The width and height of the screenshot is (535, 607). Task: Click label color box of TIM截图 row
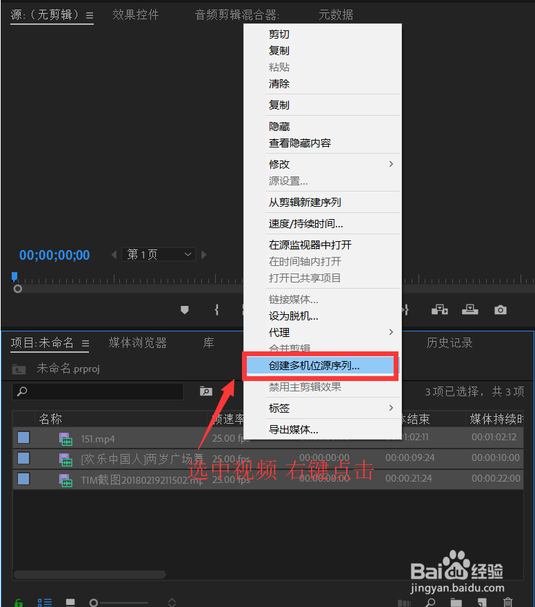[x=23, y=479]
